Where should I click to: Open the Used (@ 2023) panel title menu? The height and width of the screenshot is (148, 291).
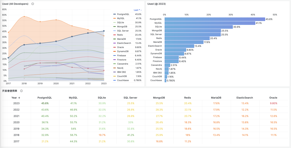[157, 4]
